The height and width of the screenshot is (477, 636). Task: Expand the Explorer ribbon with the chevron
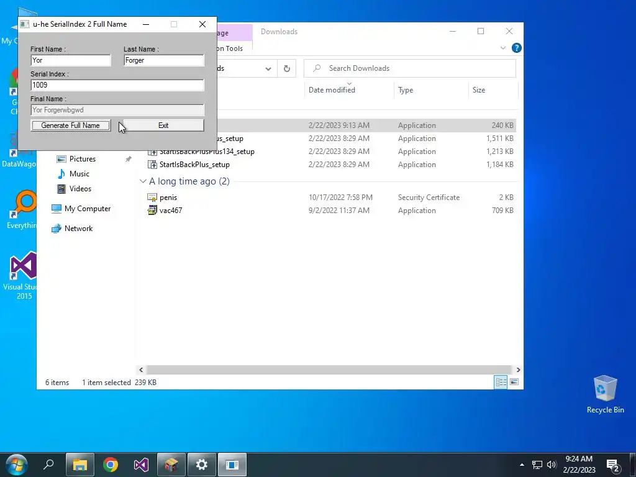503,48
